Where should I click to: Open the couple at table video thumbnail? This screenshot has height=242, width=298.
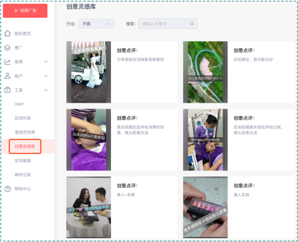[88, 207]
